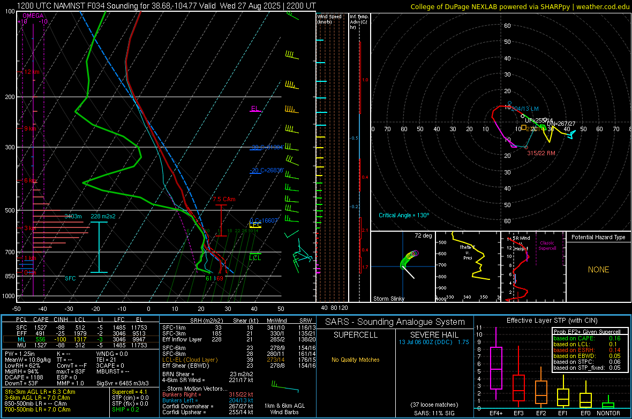Select the EFF parcel row label

21,333
